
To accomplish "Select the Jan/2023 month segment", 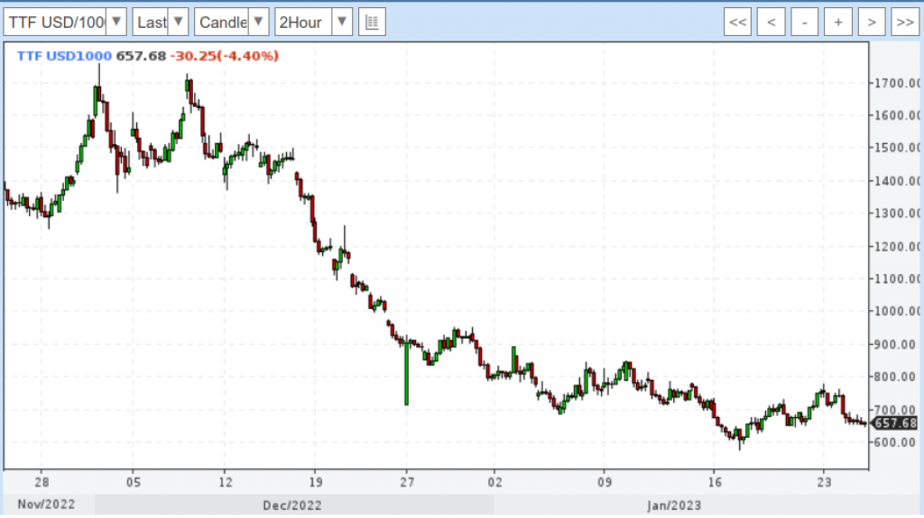I will [x=673, y=504].
